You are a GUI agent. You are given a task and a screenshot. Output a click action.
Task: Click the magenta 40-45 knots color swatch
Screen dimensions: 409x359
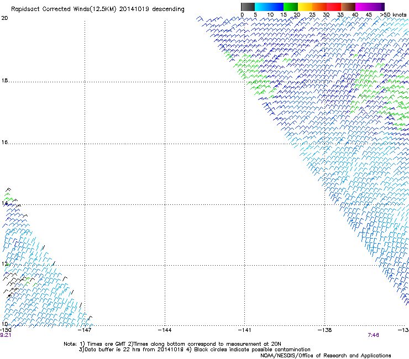[363, 7]
